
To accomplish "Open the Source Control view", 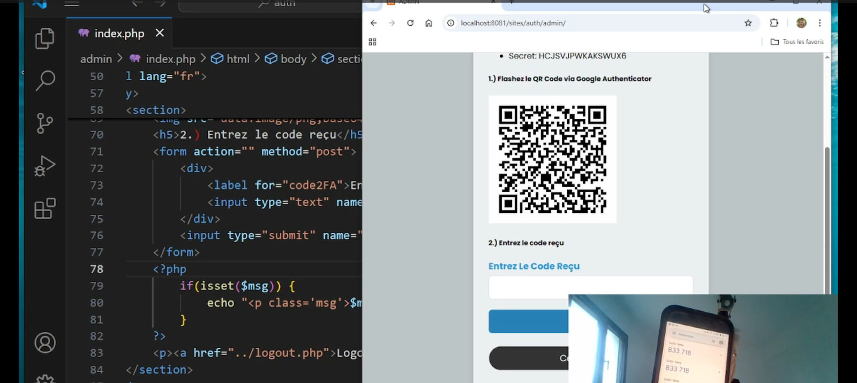I will click(x=45, y=123).
